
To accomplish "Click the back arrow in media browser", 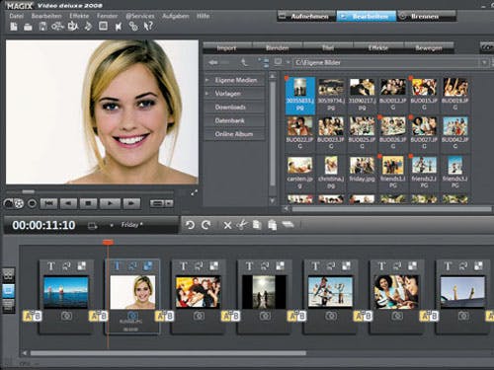I will [x=213, y=62].
